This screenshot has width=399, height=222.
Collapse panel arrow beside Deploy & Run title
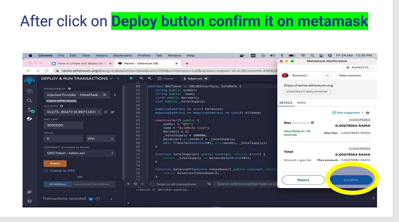(118, 78)
